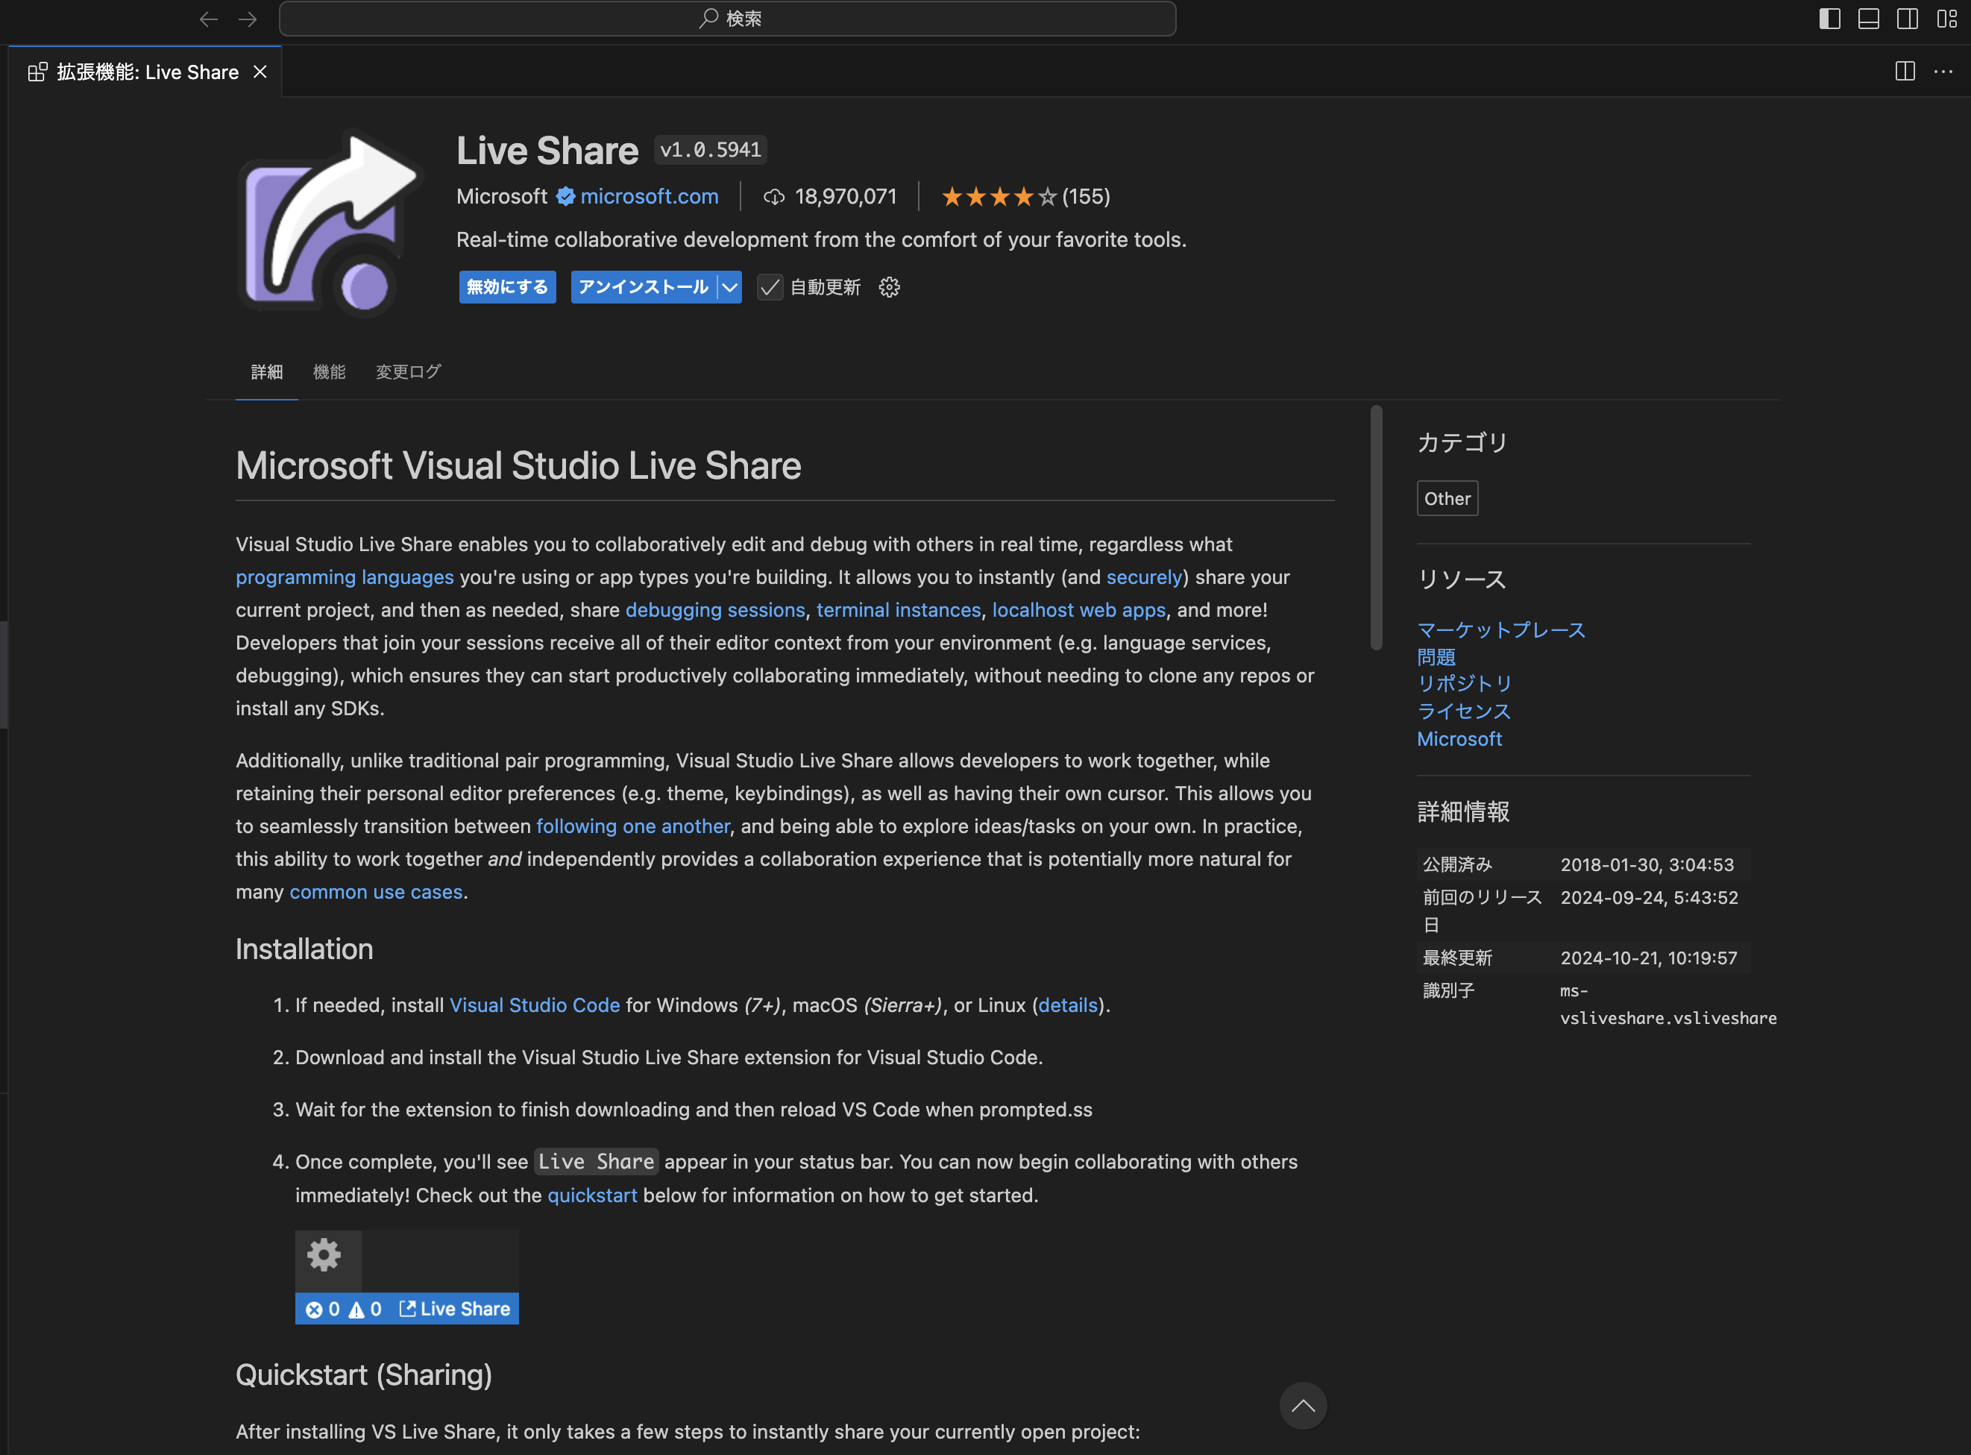Open the editor more actions ellipsis
The width and height of the screenshot is (1971, 1455).
[1943, 72]
